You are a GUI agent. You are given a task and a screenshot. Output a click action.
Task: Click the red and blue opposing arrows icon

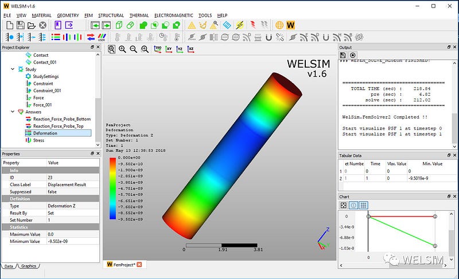91,37
